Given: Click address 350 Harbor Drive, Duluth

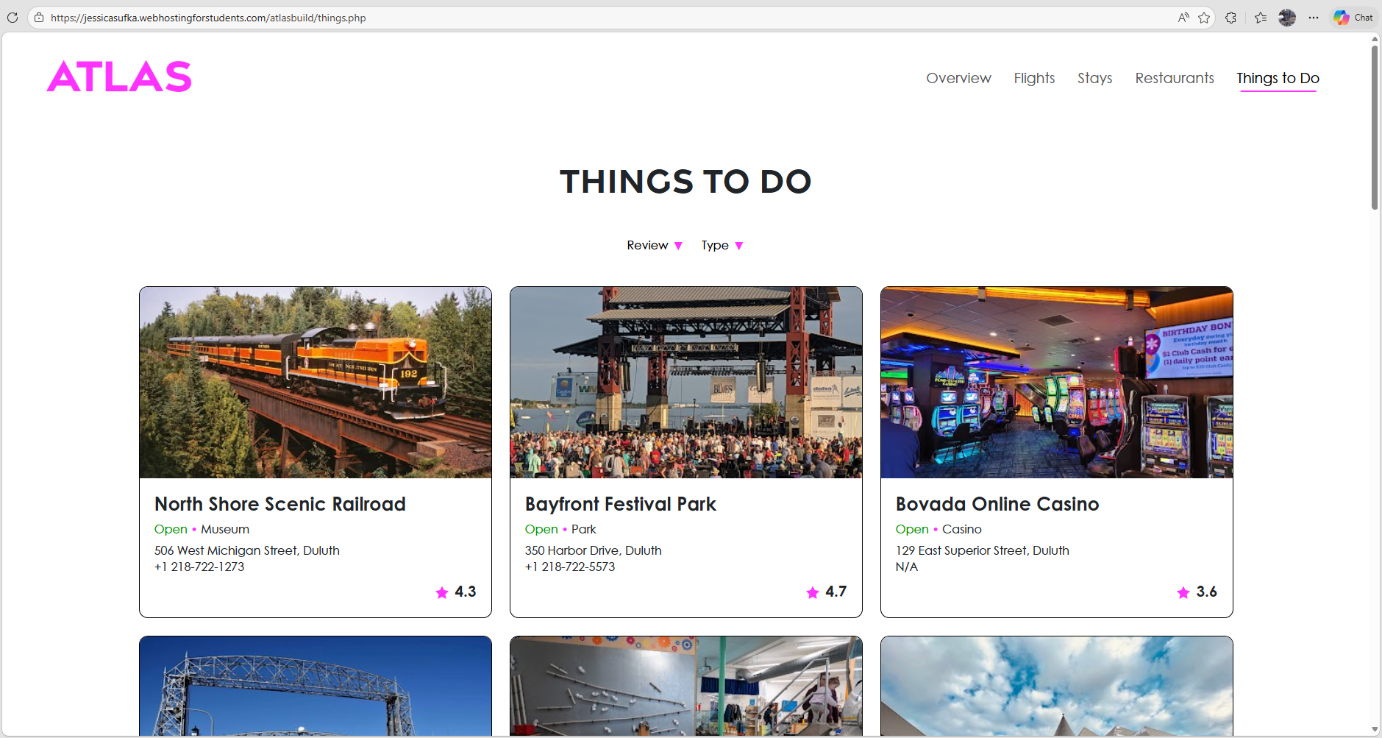Looking at the screenshot, I should tap(594, 550).
